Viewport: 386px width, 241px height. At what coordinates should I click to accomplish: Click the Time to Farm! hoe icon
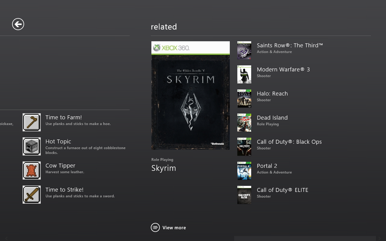point(32,122)
